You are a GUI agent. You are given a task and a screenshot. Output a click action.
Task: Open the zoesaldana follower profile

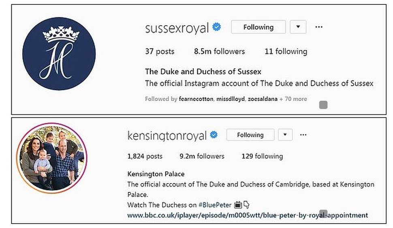tap(261, 99)
